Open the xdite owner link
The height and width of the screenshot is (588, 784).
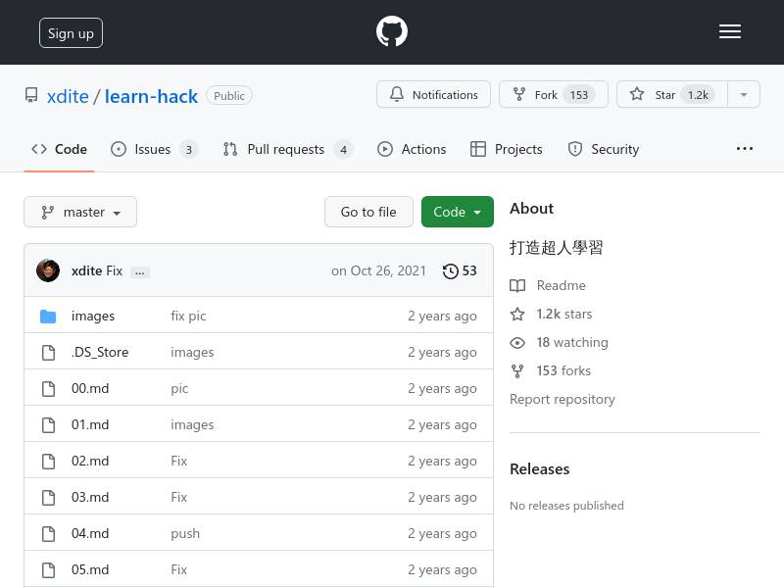tap(68, 96)
